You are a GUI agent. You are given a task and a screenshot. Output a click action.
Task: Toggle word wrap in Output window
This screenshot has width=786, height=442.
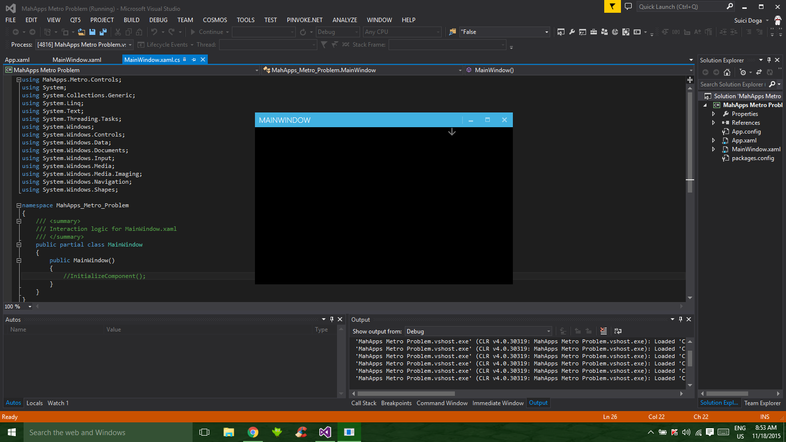(x=618, y=331)
